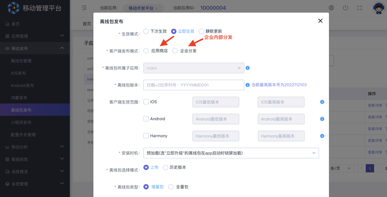Select 增量包 package type

click(x=146, y=187)
